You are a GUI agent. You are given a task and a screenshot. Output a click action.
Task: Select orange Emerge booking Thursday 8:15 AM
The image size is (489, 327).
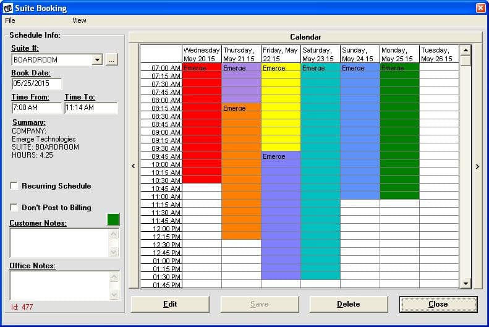tap(241, 171)
